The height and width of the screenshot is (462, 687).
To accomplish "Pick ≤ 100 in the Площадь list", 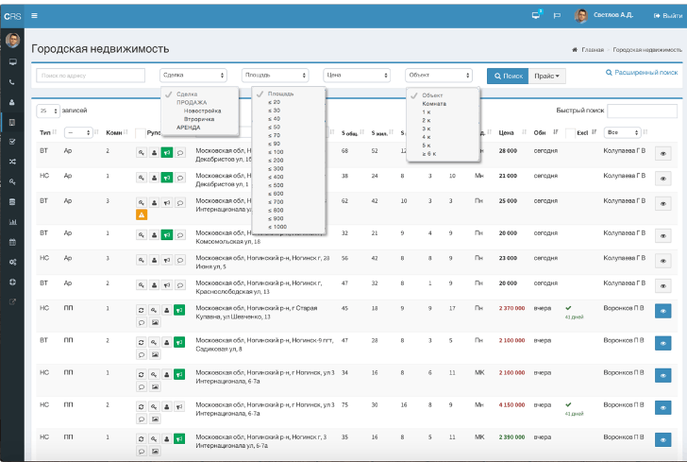I will coord(276,152).
